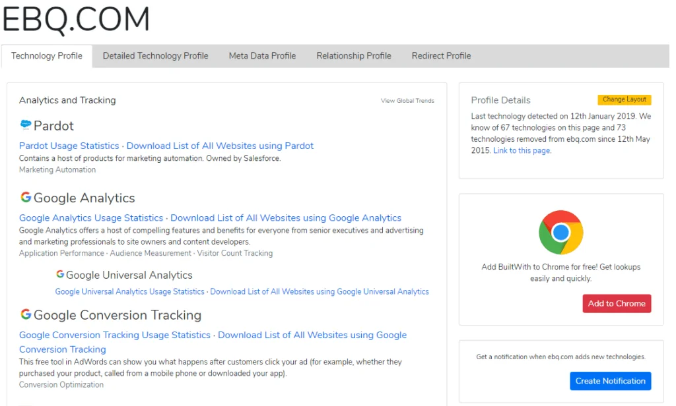The image size is (676, 406).
Task: Click the Visitor Count Tracking category tag
Action: [235, 253]
